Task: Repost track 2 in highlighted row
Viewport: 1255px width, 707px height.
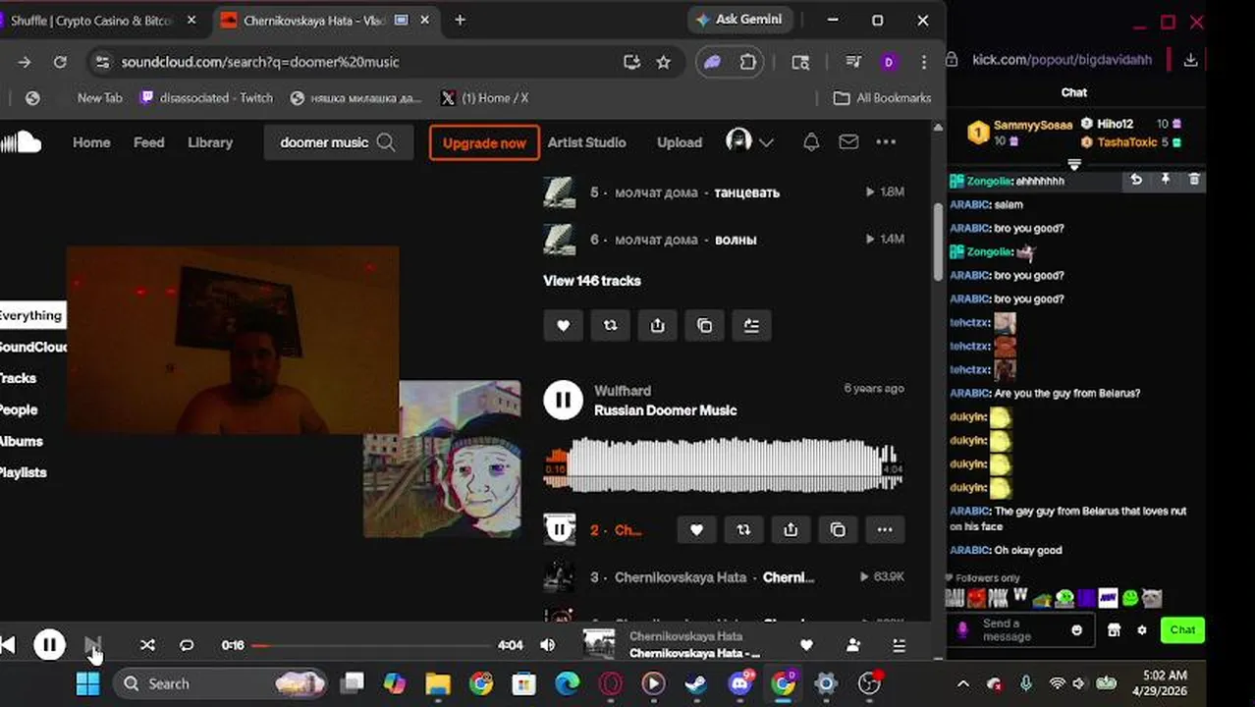Action: click(744, 530)
